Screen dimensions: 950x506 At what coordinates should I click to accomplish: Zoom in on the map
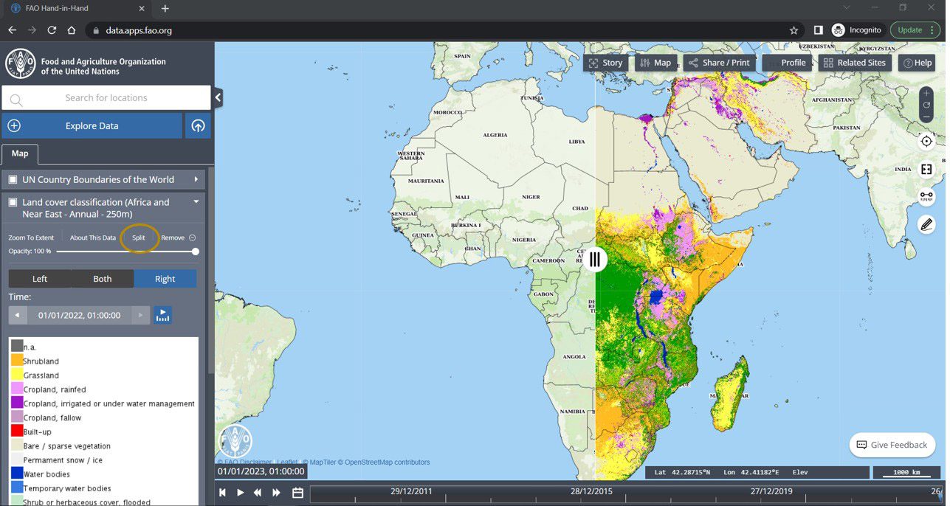926,94
